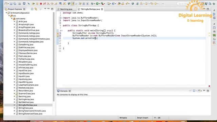Click the Resume debug icon

pyautogui.click(x=33, y=4)
